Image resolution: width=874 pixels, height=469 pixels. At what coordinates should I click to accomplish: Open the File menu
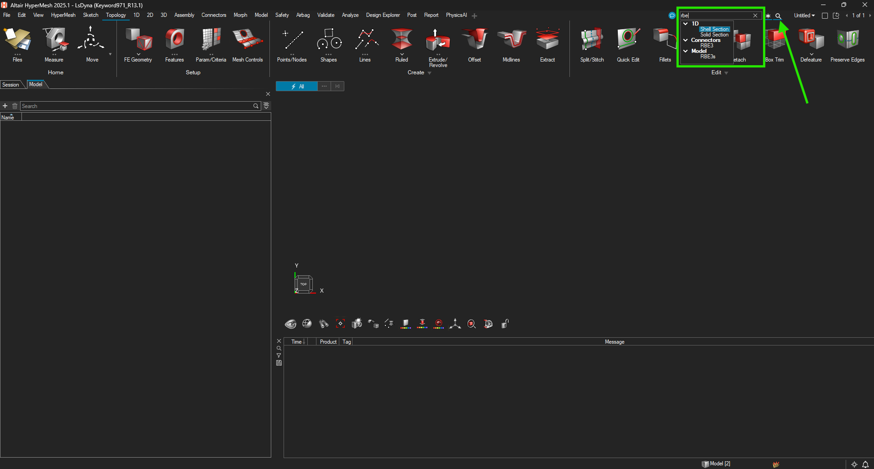pos(7,15)
